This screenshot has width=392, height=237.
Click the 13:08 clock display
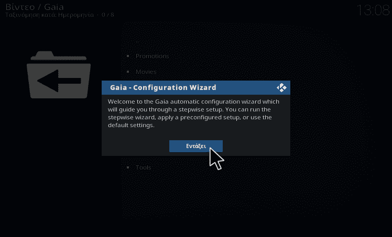click(x=373, y=10)
